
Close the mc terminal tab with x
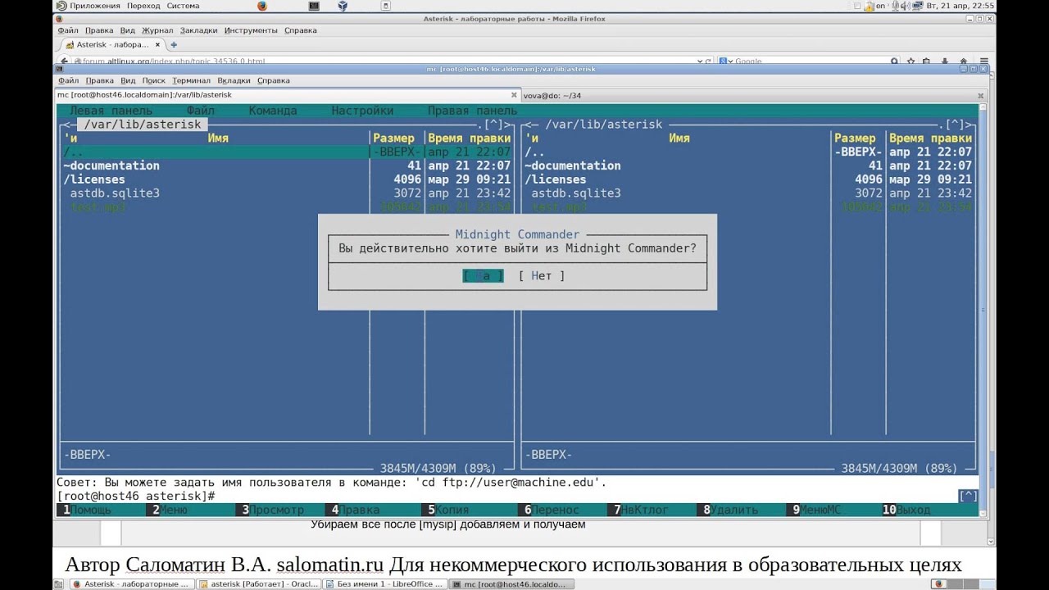coord(514,95)
